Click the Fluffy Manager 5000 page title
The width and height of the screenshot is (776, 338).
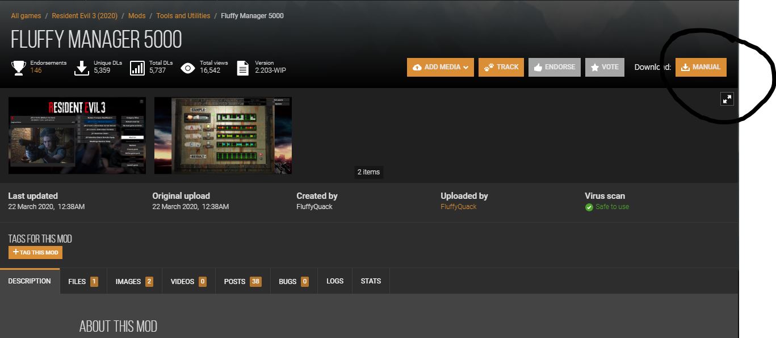point(97,39)
